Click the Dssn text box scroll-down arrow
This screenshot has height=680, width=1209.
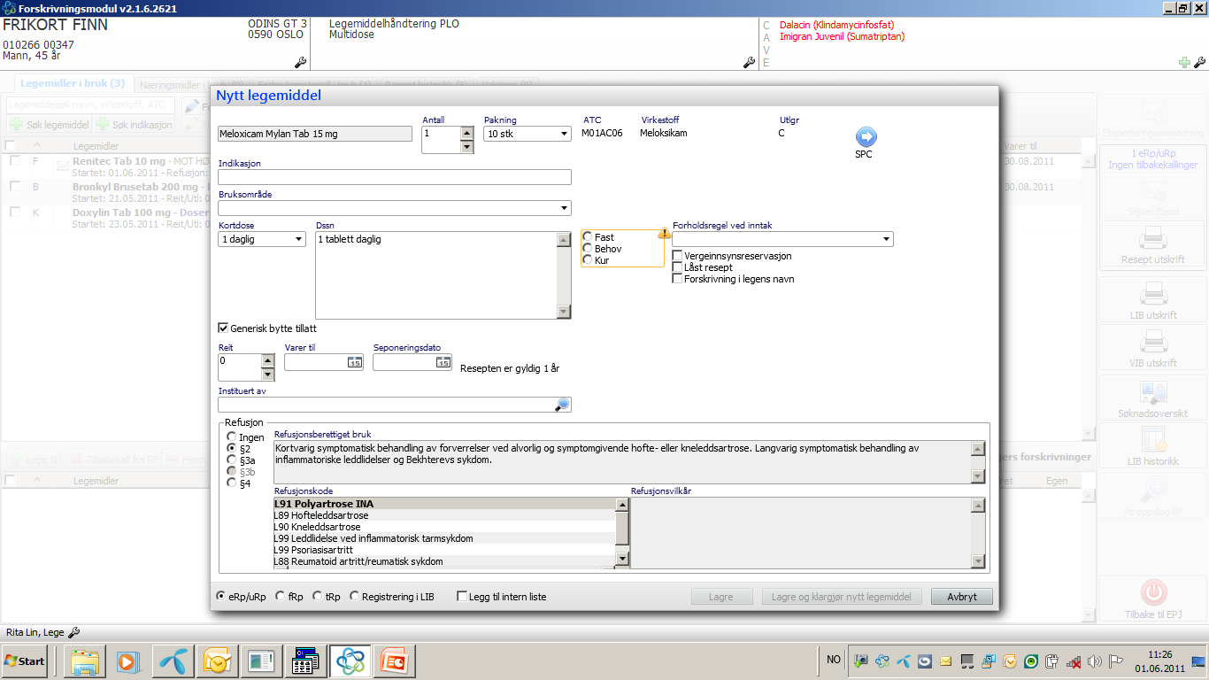[x=564, y=312]
